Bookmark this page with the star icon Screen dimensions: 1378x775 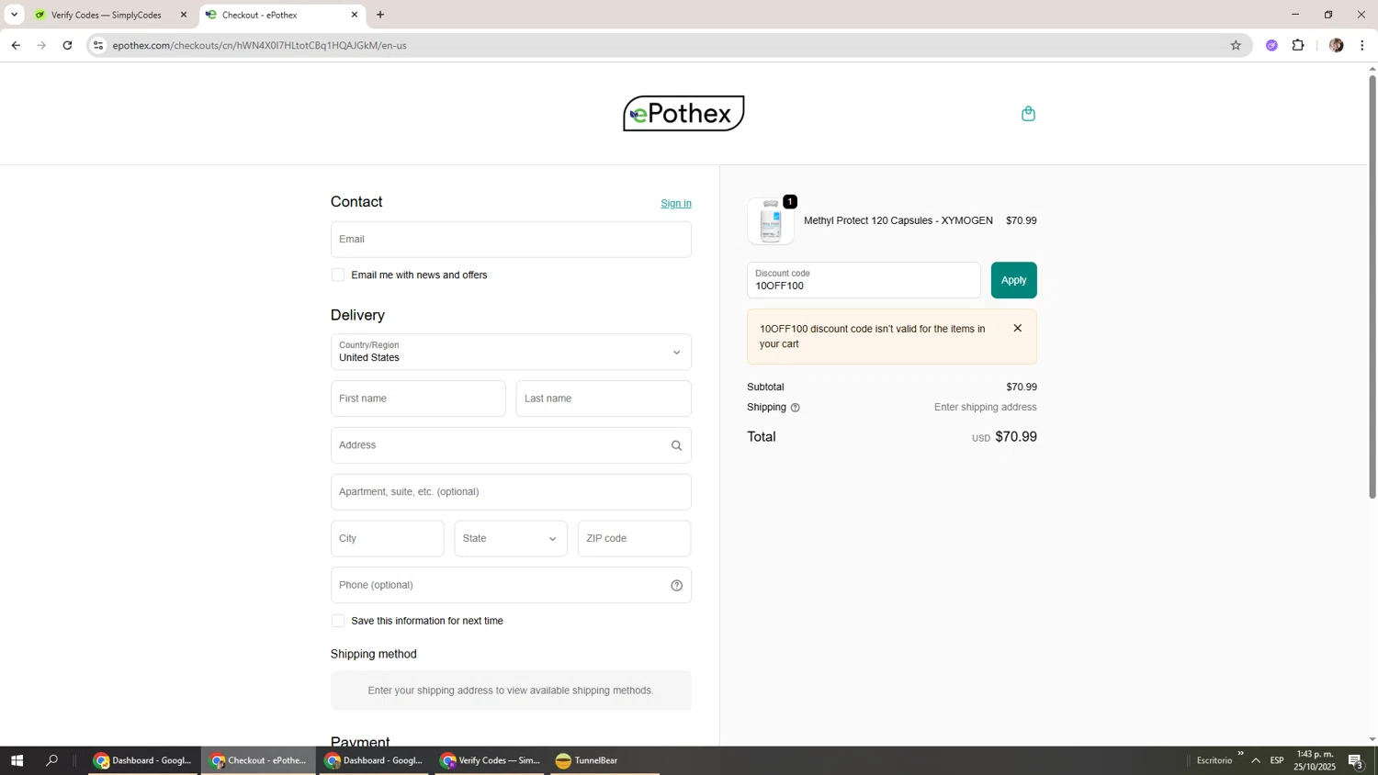click(1236, 45)
